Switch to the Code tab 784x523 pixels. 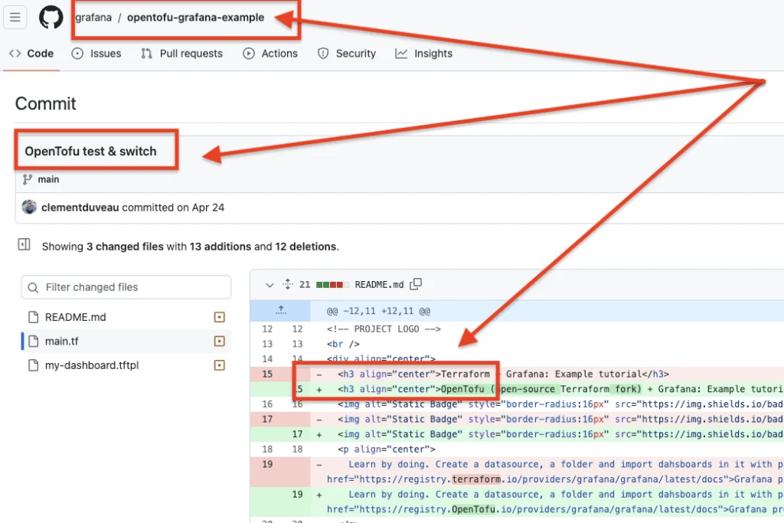coord(31,54)
